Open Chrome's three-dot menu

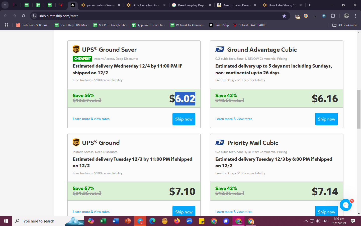pos(355,16)
